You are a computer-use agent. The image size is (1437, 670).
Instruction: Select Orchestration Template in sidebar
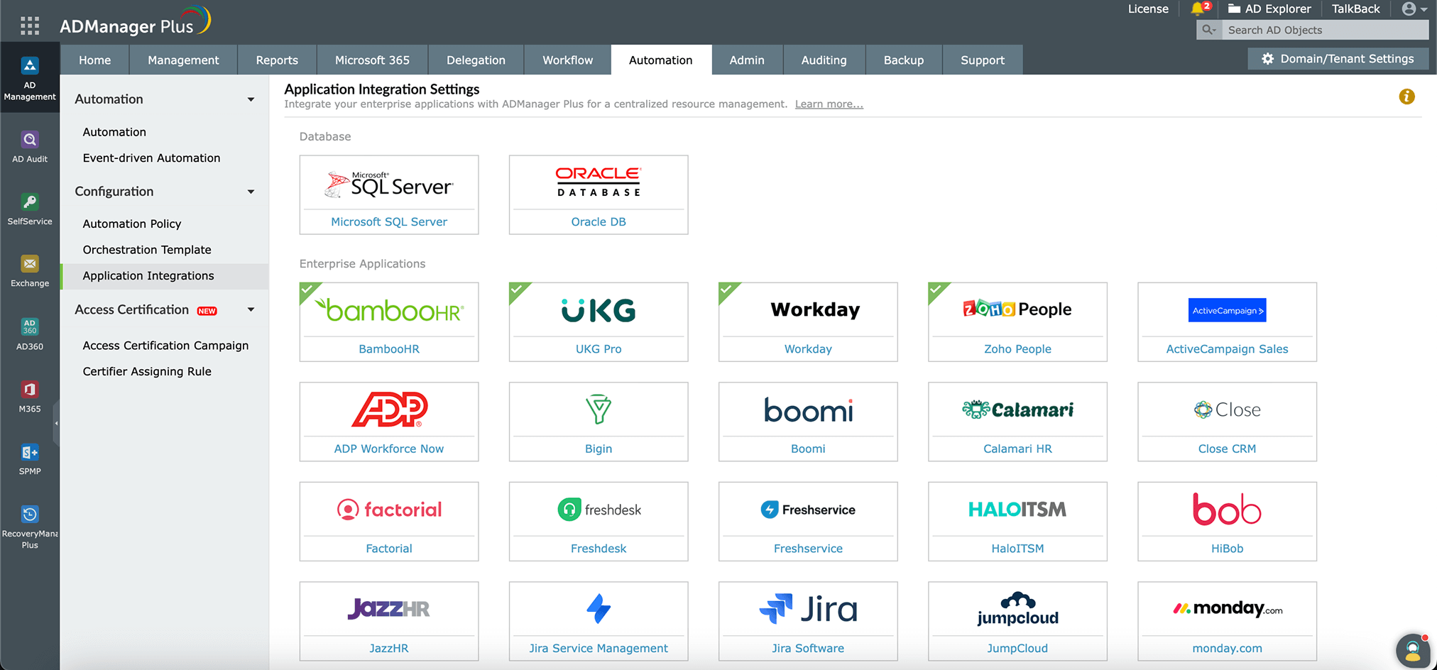click(x=147, y=250)
